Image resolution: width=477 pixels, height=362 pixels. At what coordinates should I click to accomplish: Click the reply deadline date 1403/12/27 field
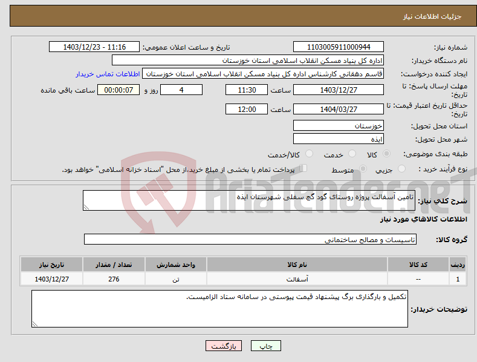pyautogui.click(x=339, y=90)
